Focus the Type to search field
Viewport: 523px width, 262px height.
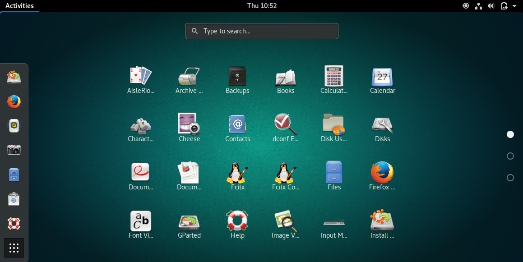(262, 31)
